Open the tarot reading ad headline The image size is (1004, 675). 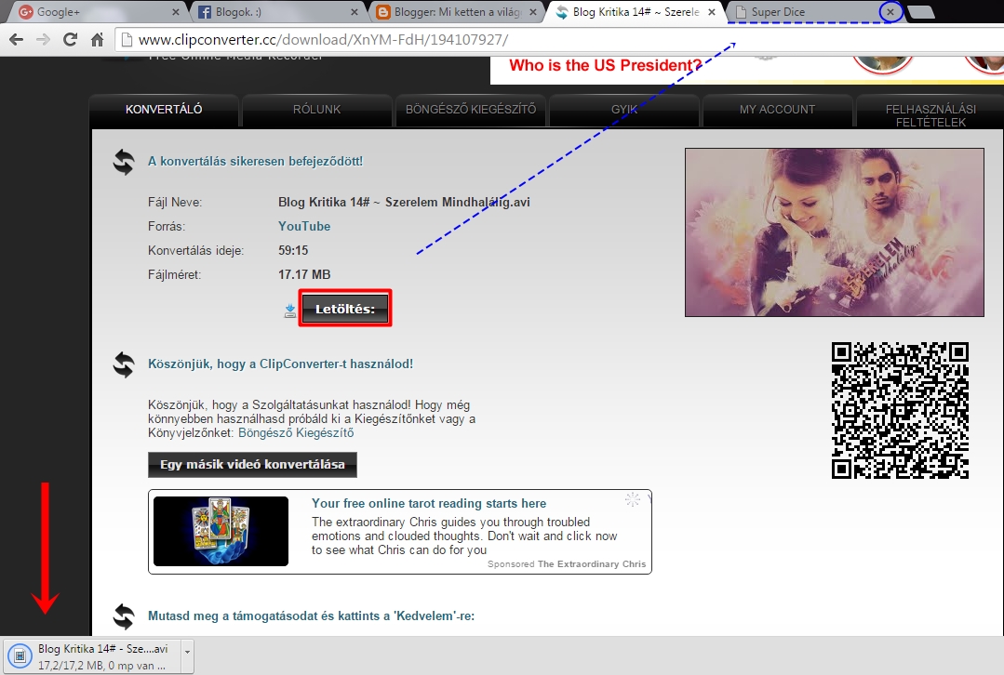429,503
